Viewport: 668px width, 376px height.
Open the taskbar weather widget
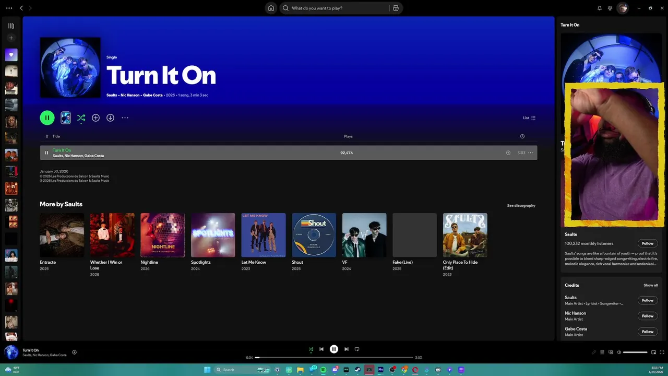[x=12, y=370]
